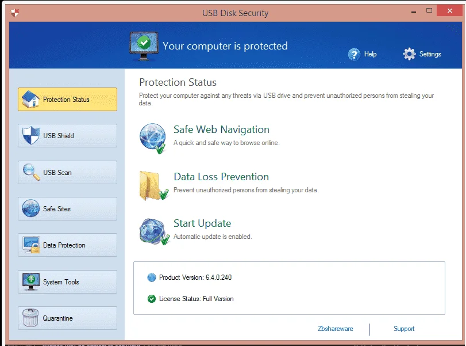Open the Help text link
The width and height of the screenshot is (466, 346).
tap(370, 54)
